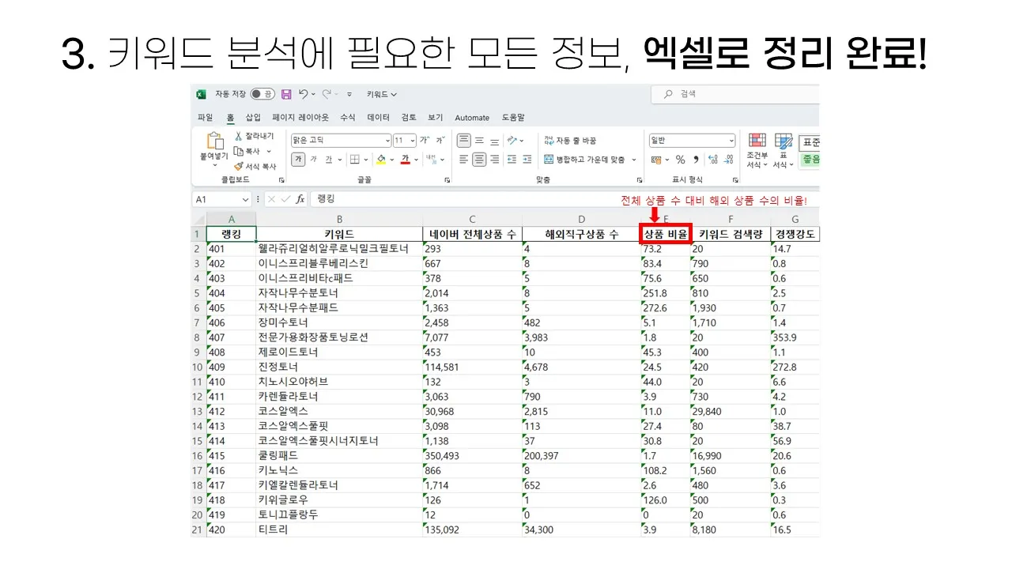Switch to the 페이지 레이아웃 tab

pyautogui.click(x=300, y=118)
